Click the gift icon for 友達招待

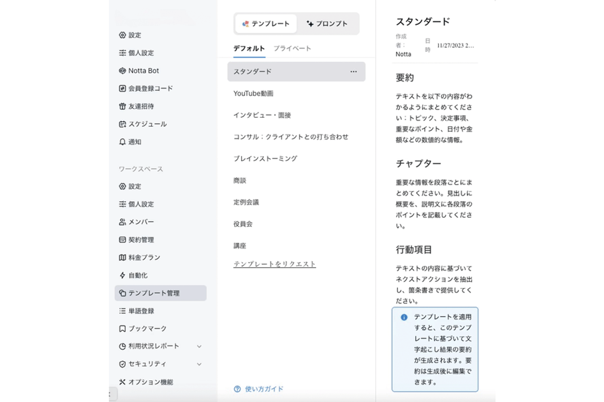click(122, 107)
